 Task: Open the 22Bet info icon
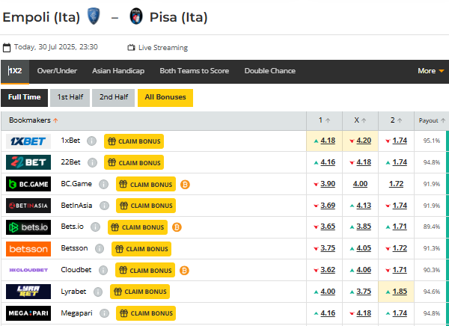pyautogui.click(x=91, y=162)
